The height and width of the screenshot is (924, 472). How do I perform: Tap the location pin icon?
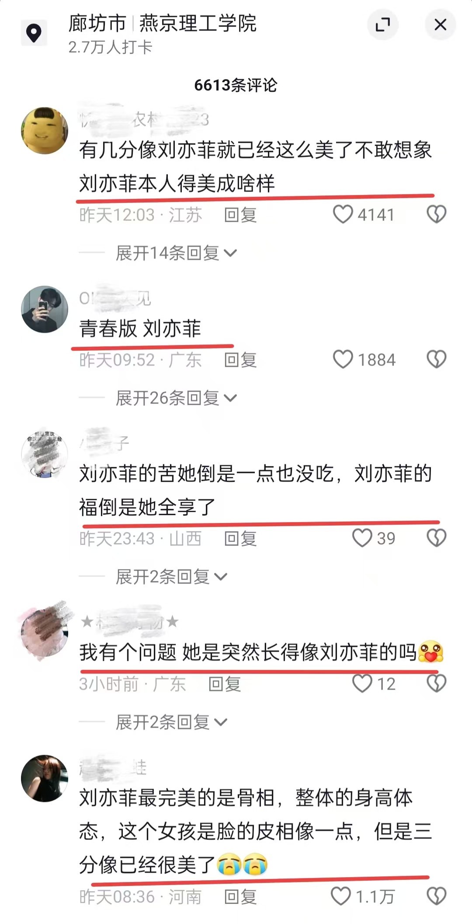[34, 33]
